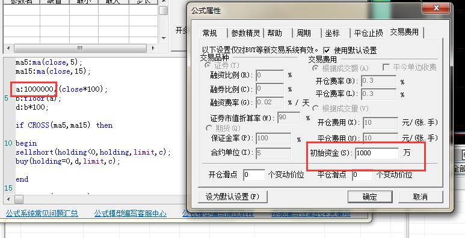465x238 pixels.
Task: Click the 保证金率(P) input field
Action: (274, 138)
